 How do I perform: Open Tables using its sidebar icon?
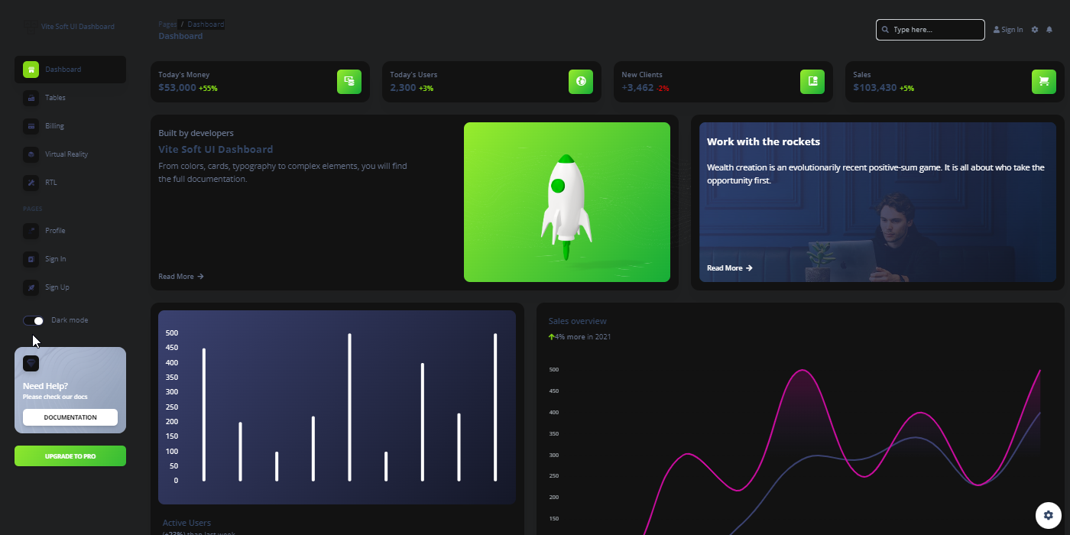pos(31,97)
